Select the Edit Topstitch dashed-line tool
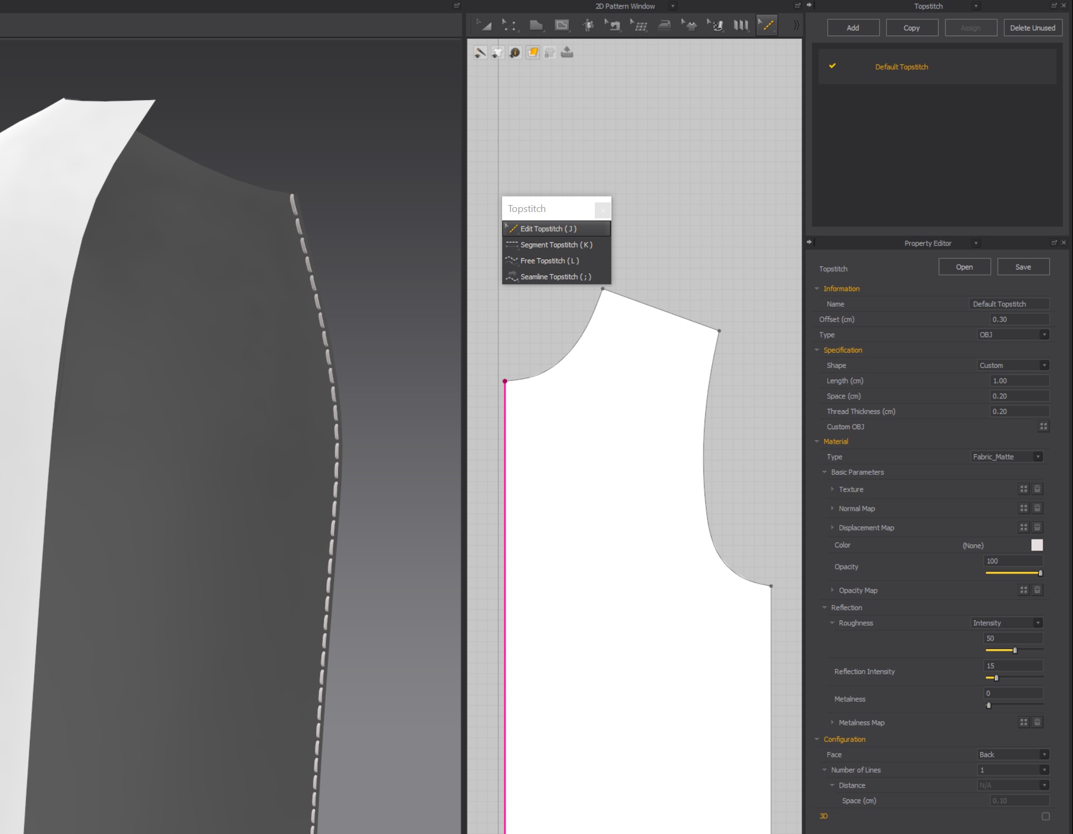The width and height of the screenshot is (1073, 834). [767, 25]
